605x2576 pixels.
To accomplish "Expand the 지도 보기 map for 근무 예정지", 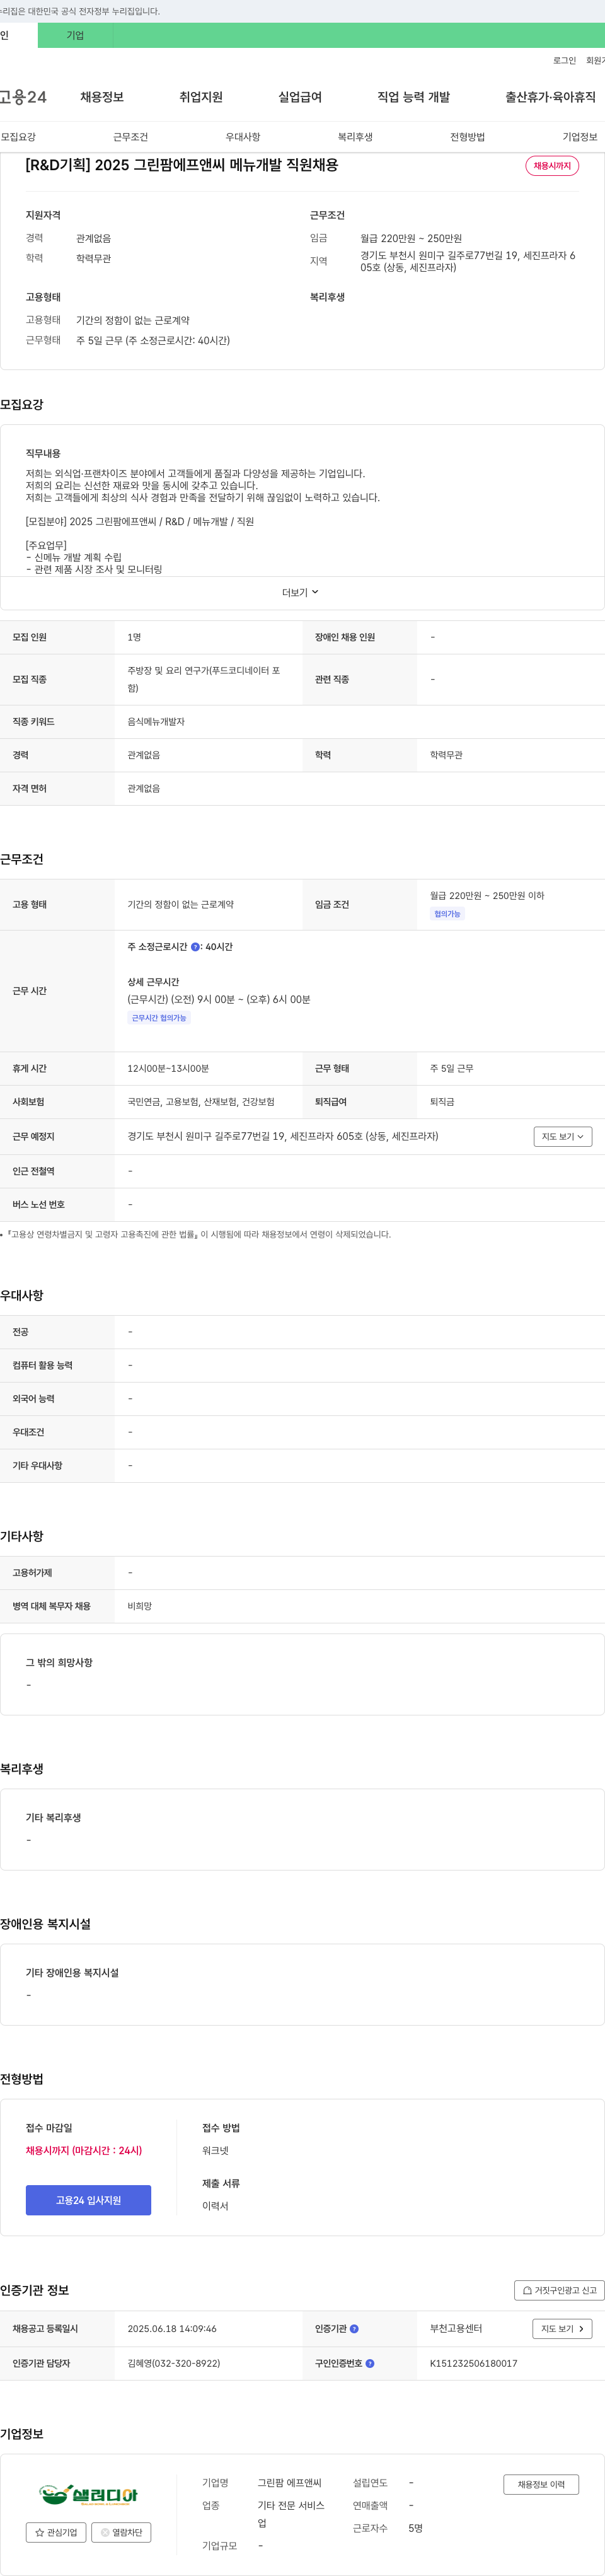I will (x=563, y=1136).
